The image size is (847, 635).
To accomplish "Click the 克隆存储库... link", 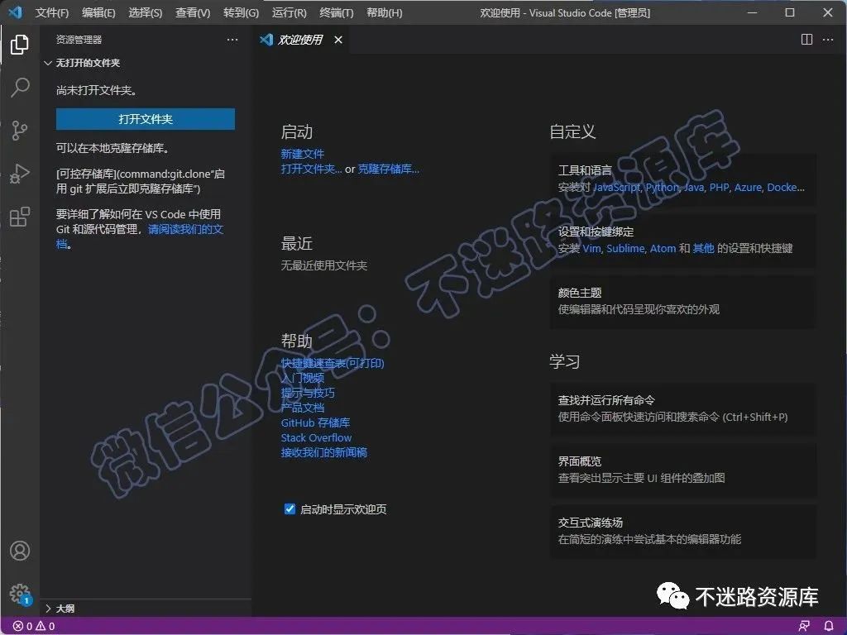I will pos(389,169).
